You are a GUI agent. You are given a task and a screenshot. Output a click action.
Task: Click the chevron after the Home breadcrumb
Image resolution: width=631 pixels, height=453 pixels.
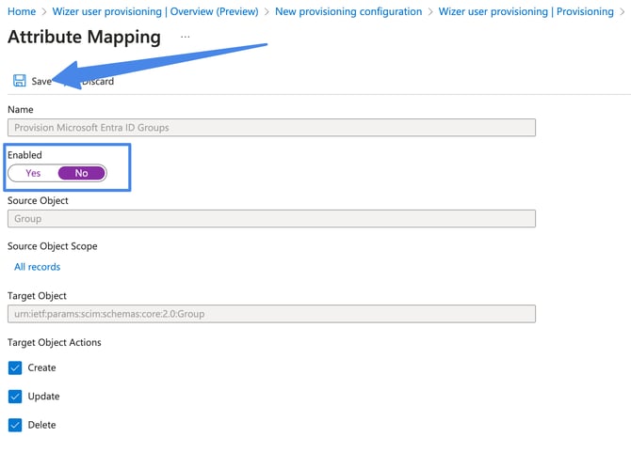pos(43,11)
